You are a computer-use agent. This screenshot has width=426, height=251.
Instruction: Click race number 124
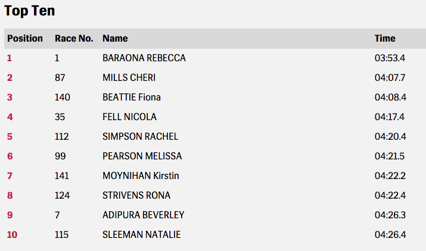pyautogui.click(x=62, y=196)
